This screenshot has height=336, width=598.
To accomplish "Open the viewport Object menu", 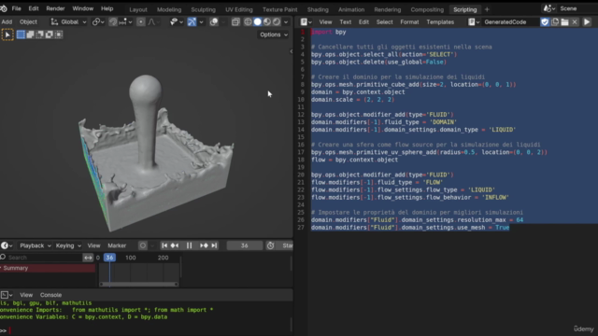I will [28, 22].
